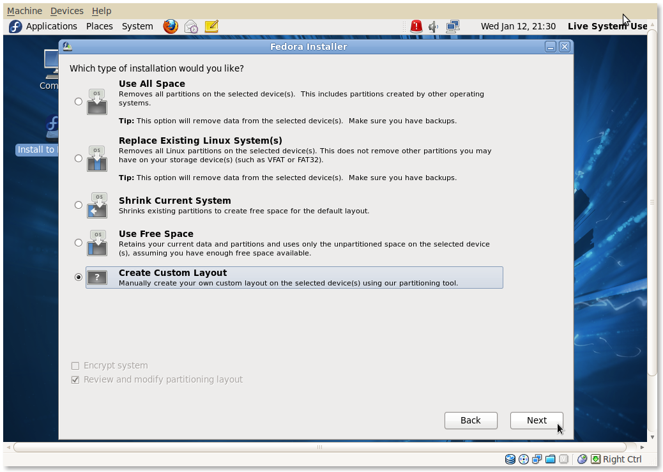Open the mail client panel icon
663x472 pixels.
pos(191,27)
